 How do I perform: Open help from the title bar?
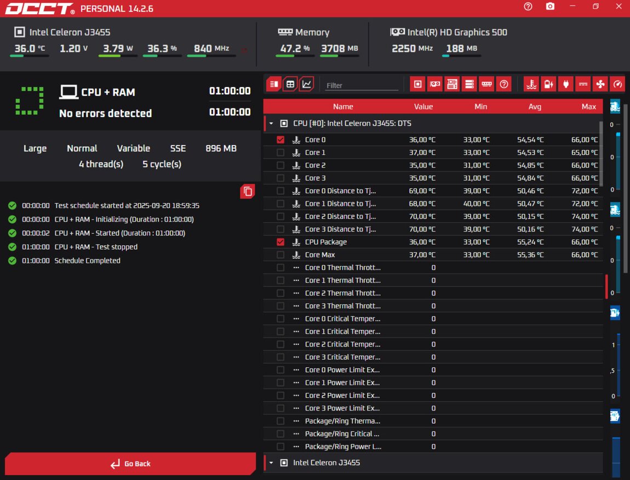click(528, 7)
